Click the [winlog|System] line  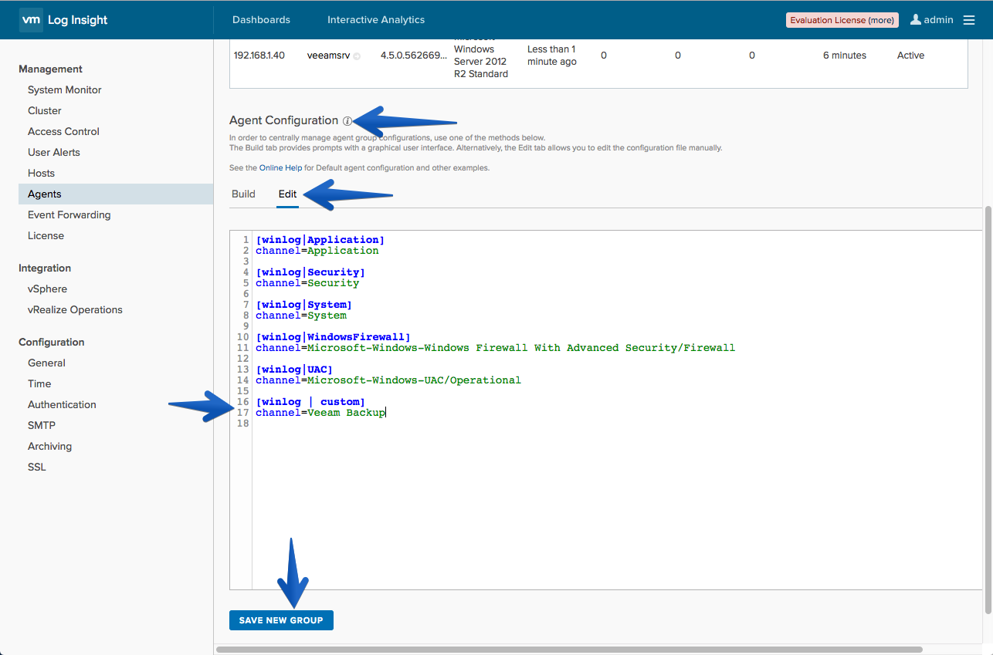coord(303,305)
